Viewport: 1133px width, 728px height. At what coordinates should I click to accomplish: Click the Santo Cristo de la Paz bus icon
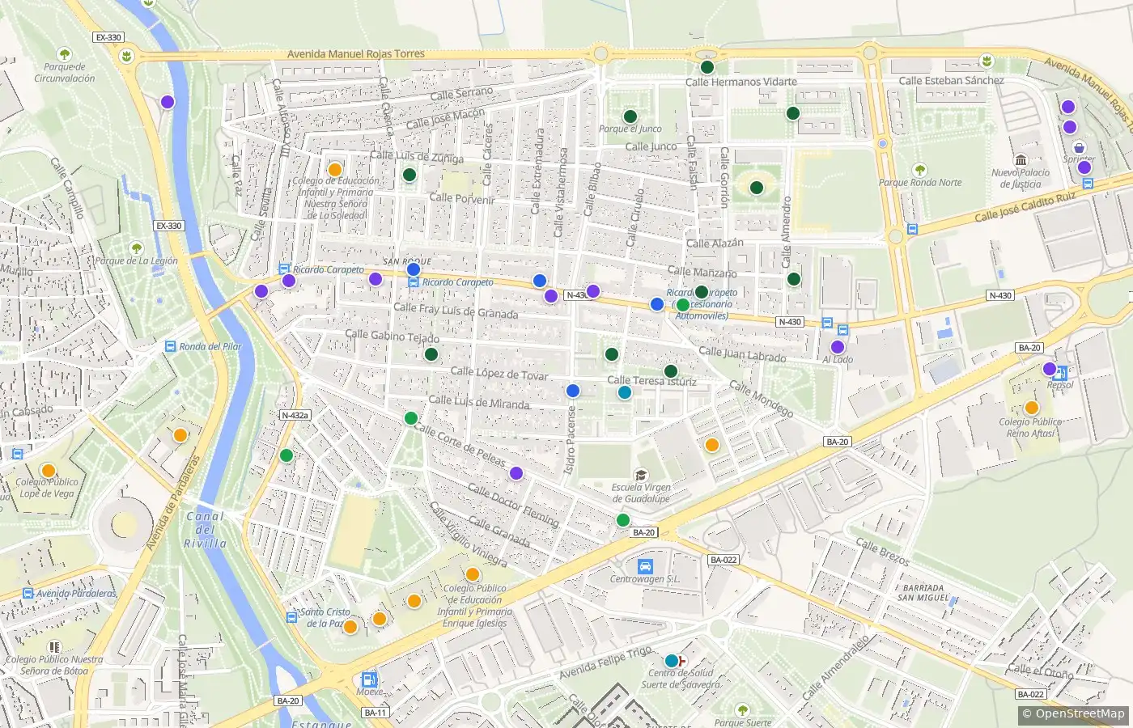(291, 617)
